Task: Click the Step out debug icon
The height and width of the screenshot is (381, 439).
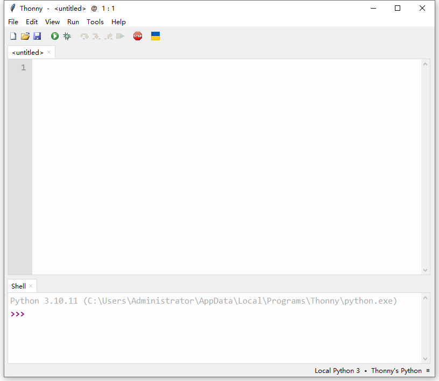Action: 108,36
